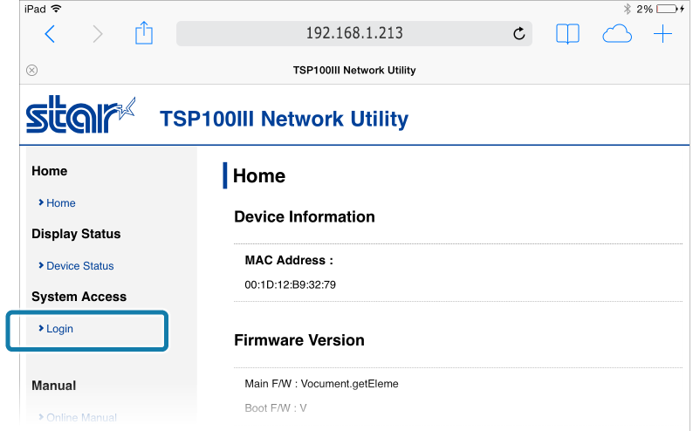The width and height of the screenshot is (693, 431).
Task: Click the MAC address value 00:1D:12:B9:32:79
Action: (x=291, y=284)
